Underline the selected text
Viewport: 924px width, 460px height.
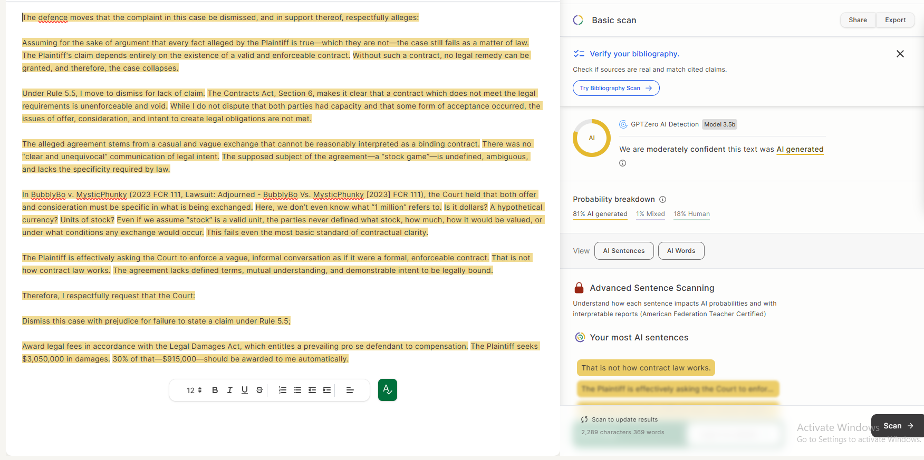[244, 390]
